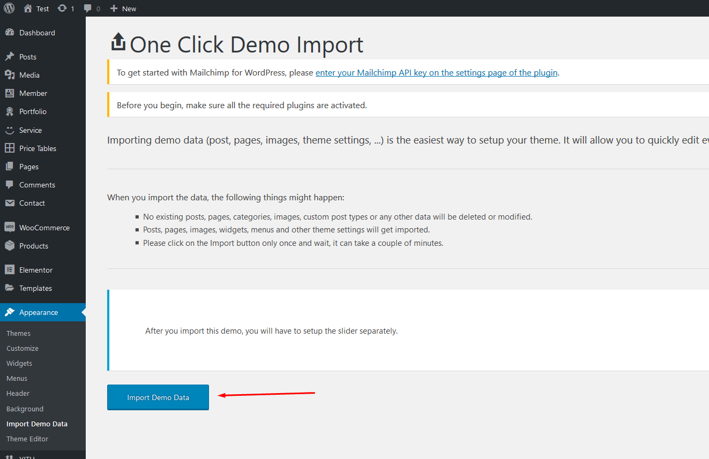Open Themes under Appearance
Viewport: 709px width, 459px height.
point(18,333)
